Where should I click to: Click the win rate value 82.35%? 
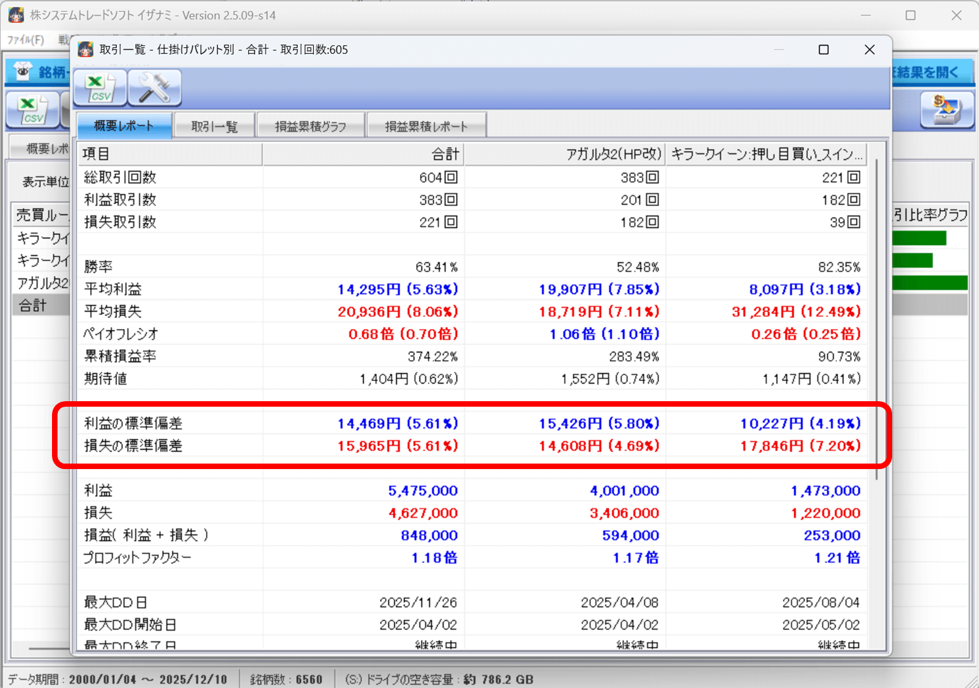pyautogui.click(x=839, y=267)
